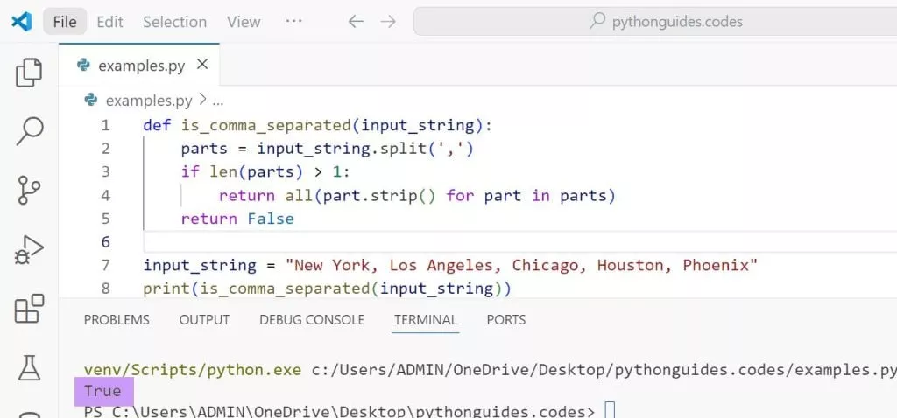Open the Source Control view
The height and width of the screenshot is (418, 897).
(29, 190)
